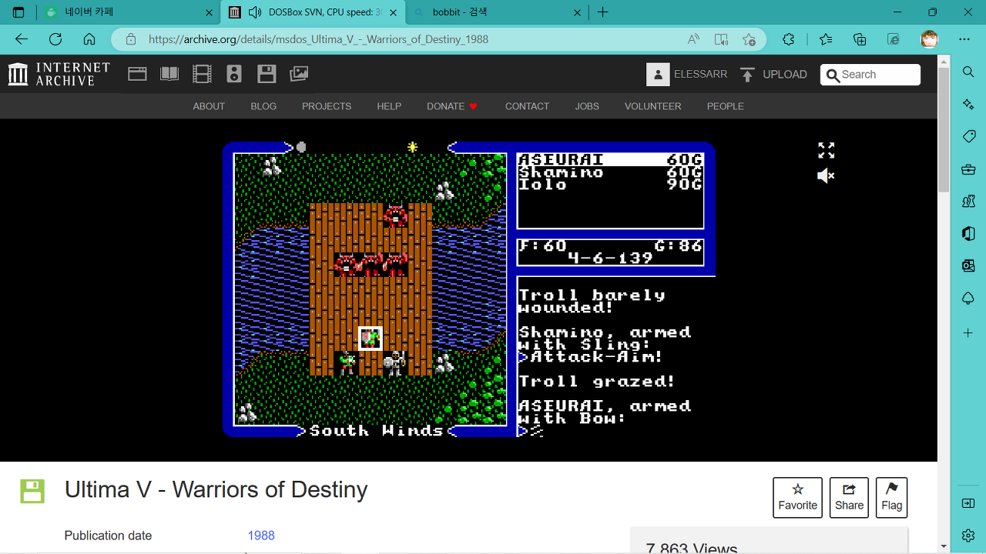Image resolution: width=986 pixels, height=554 pixels.
Task: Open the HELP menu item
Action: (389, 106)
